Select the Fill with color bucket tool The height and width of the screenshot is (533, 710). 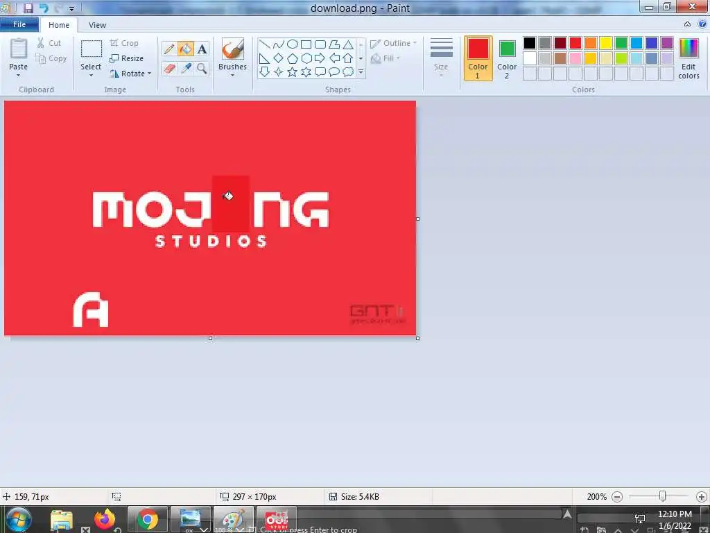tap(186, 49)
